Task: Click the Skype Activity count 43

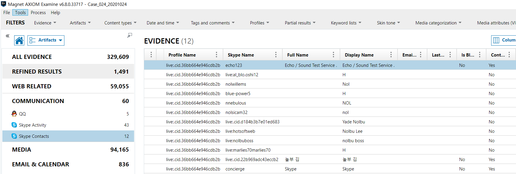Action: coord(126,125)
